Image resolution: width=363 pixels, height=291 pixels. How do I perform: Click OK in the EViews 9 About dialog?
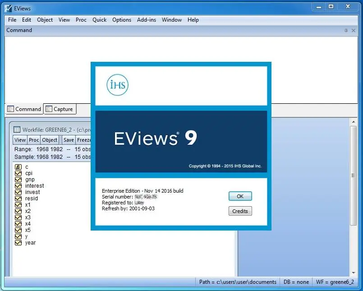[240, 196]
